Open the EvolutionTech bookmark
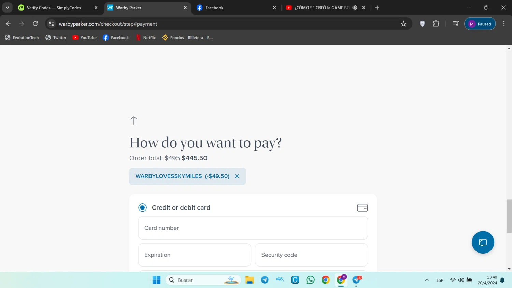The image size is (512, 288). click(22, 38)
